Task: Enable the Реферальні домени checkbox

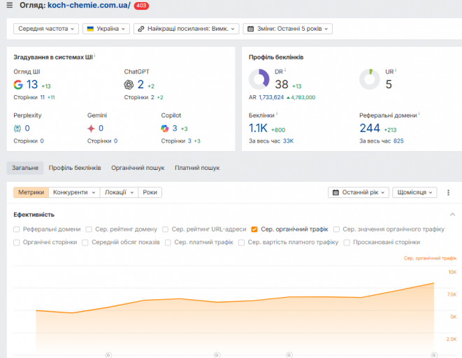Action: 17,229
